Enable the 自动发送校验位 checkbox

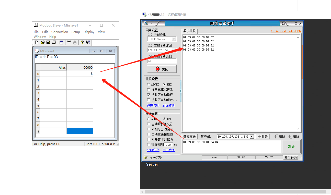(x=149, y=134)
